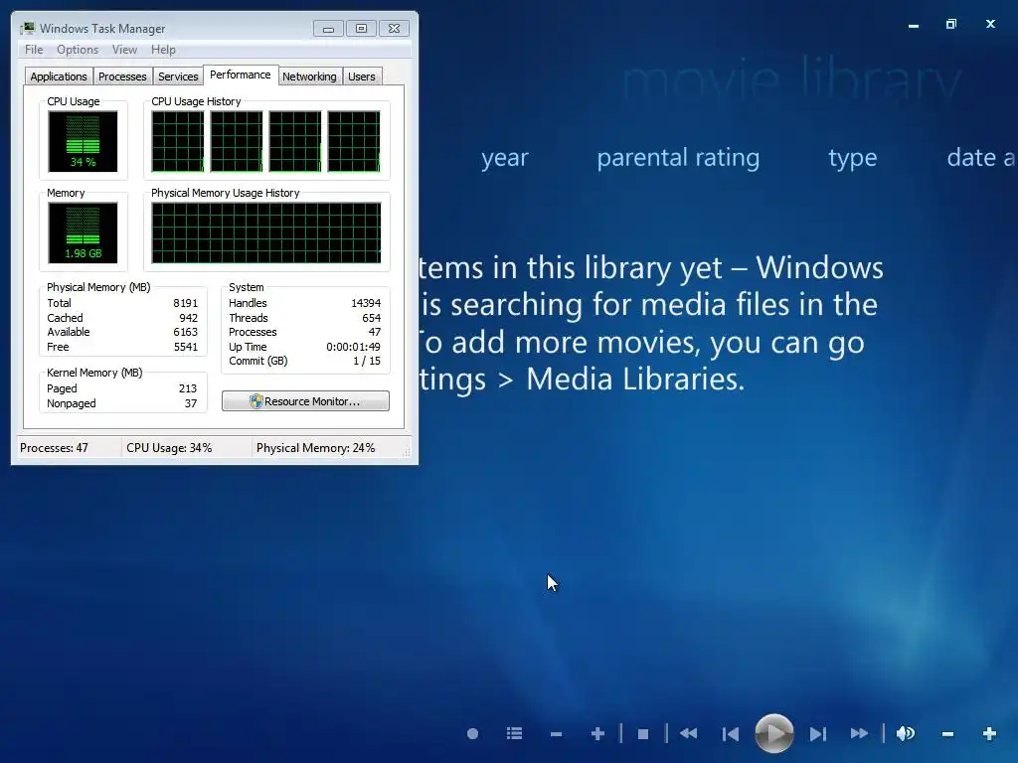
Task: Open the Task Manager File menu
Action: [34, 50]
